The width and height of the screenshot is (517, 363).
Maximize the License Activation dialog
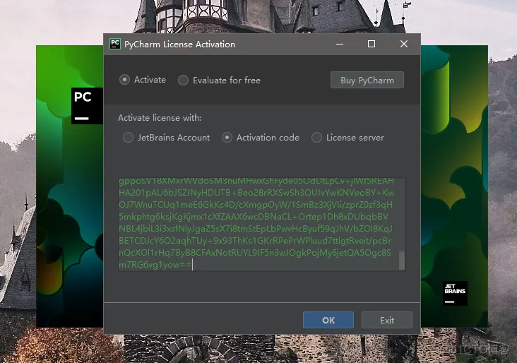[372, 44]
